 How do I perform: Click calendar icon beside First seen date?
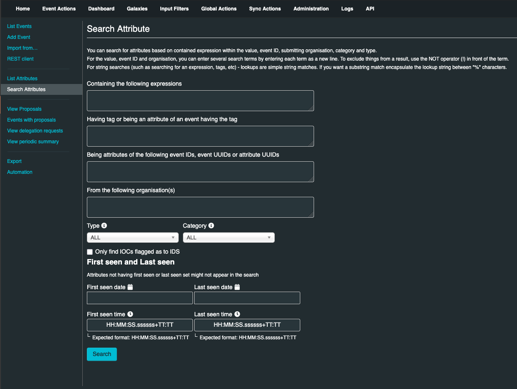click(130, 287)
